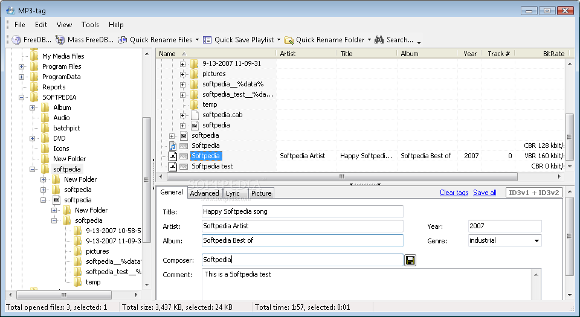Screen dimensions: 580x317
Task: Click the Icons folder icon in tree
Action: 45,149
